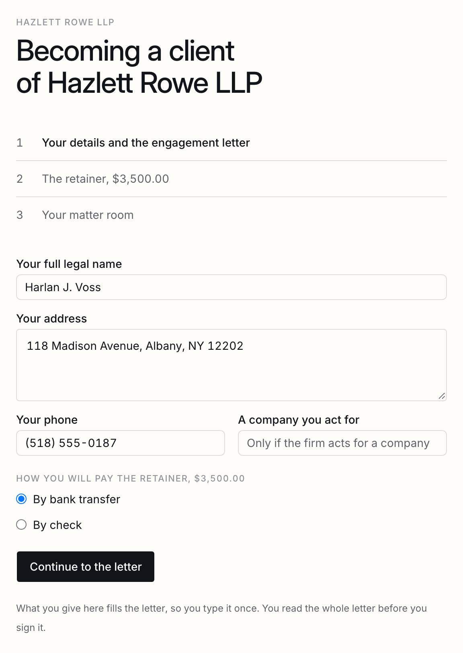
Task: Edit the phone number field
Action: click(121, 443)
